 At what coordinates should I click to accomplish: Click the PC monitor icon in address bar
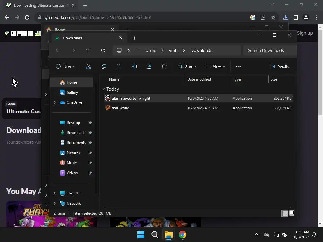[119, 50]
